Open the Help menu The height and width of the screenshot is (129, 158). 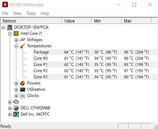pos(45,13)
